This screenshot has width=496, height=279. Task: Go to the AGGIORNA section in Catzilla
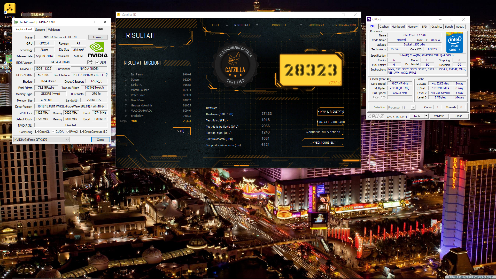316,25
